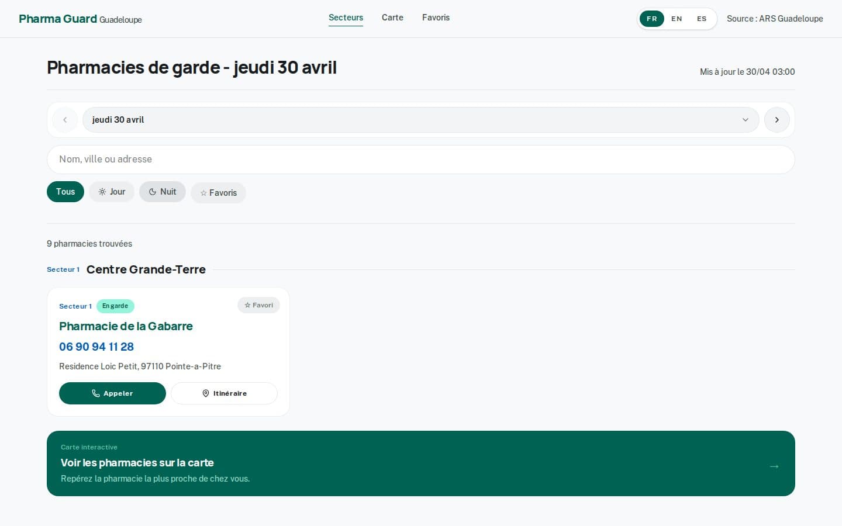Filter by Nuit pharmacies

click(163, 192)
